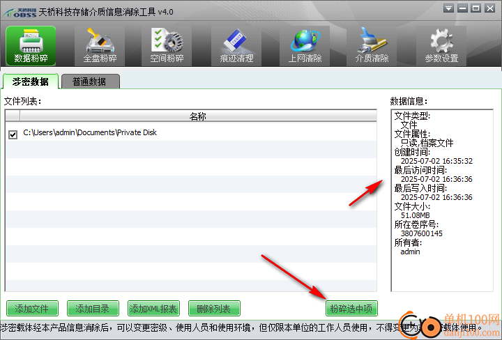502x340 pixels.
Task: Open the 参数设置 settings gear
Action: [441, 46]
